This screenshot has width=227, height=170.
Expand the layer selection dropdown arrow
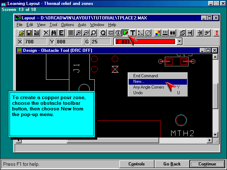click(179, 41)
